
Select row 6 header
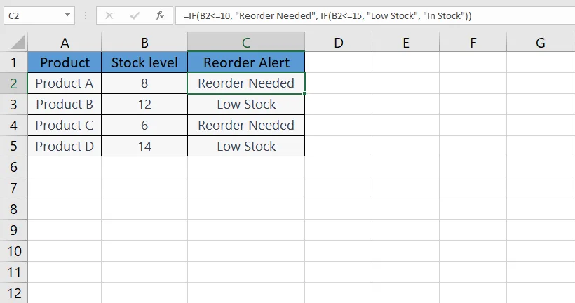[x=13, y=167]
